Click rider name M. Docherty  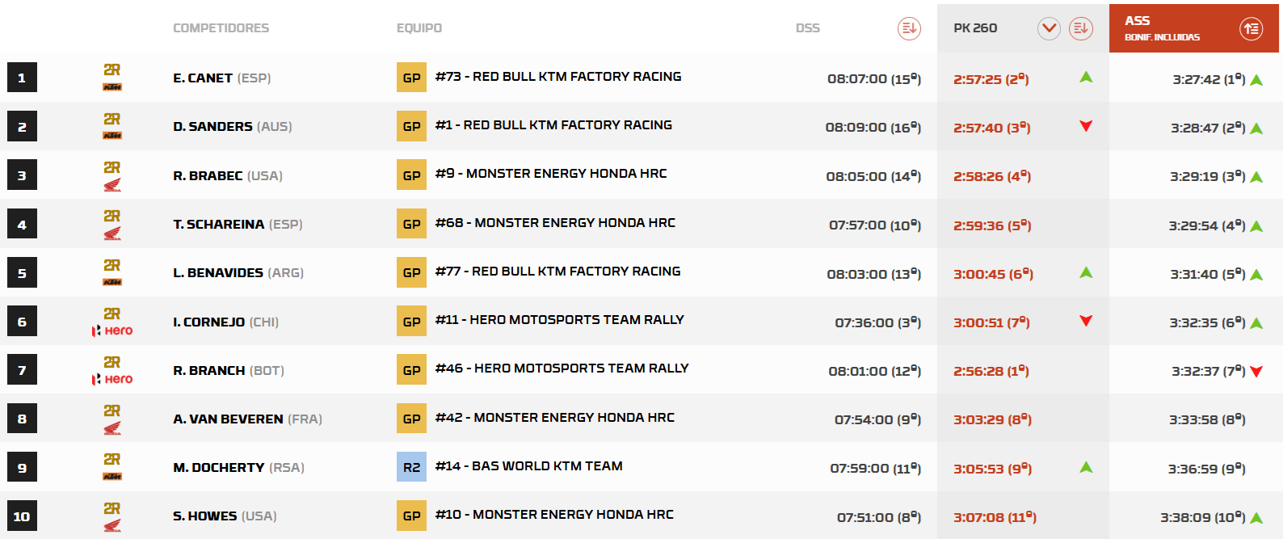pyautogui.click(x=219, y=468)
